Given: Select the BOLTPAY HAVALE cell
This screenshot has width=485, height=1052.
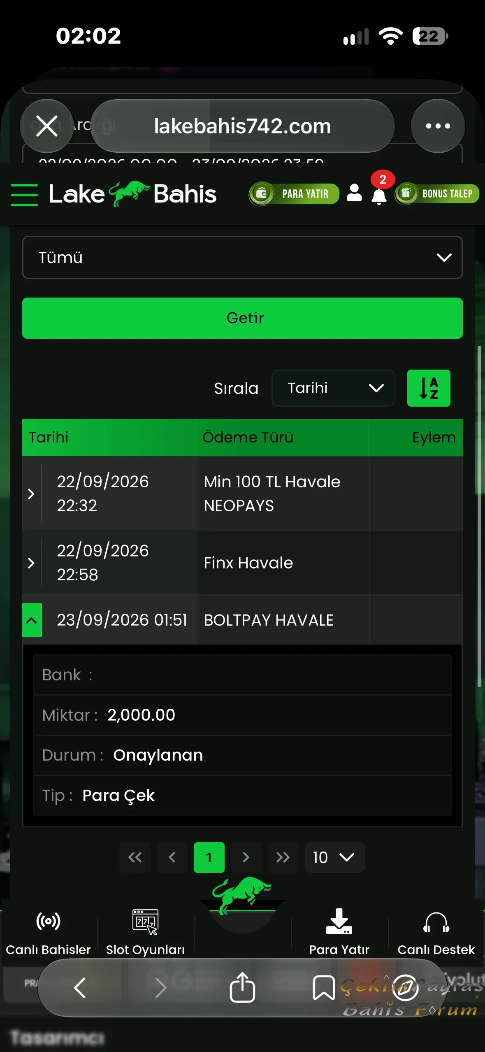Looking at the screenshot, I should click(x=283, y=620).
